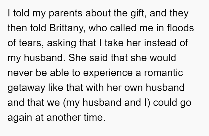Click the word "again" in last line
This screenshot has height=136, width=209.
click(20, 118)
